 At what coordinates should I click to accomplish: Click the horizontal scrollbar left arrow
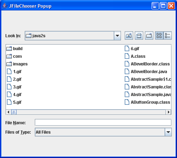[x=8, y=112]
